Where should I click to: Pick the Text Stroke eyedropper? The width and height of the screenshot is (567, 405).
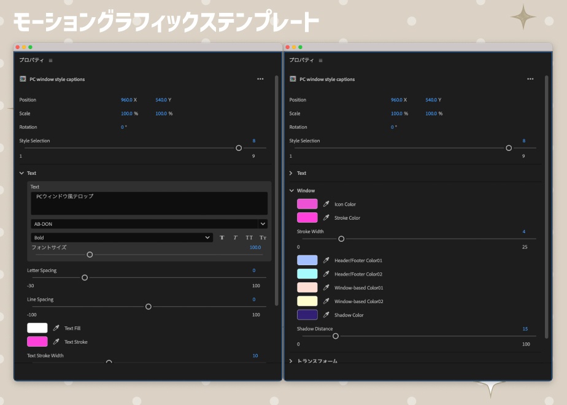pyautogui.click(x=56, y=342)
